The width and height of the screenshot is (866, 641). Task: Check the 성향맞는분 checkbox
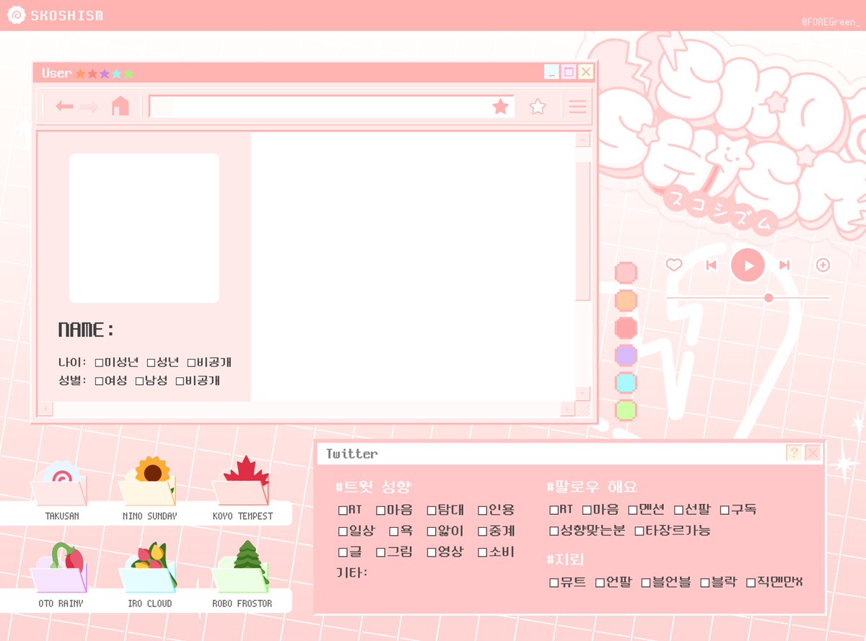click(554, 531)
